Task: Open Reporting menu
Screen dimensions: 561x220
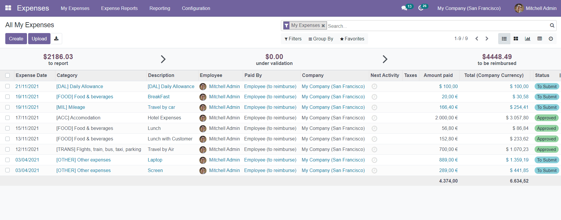Action: (160, 8)
